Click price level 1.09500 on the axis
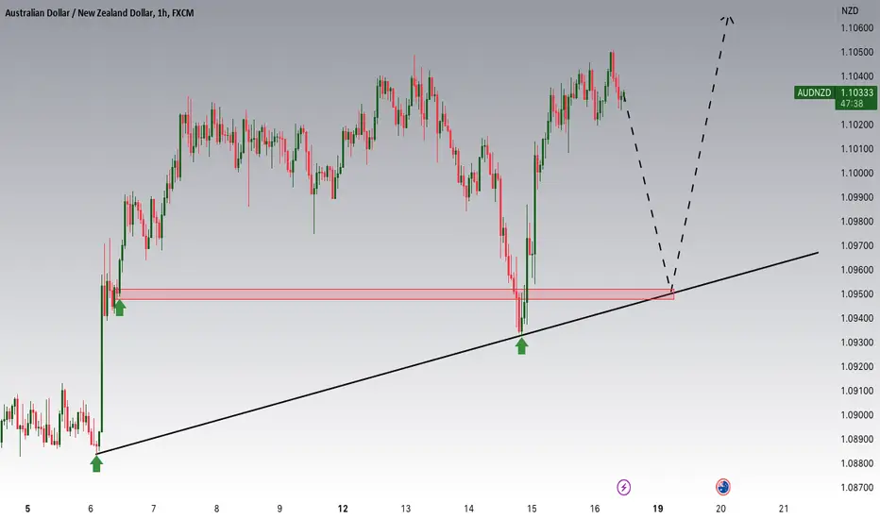 click(x=856, y=293)
